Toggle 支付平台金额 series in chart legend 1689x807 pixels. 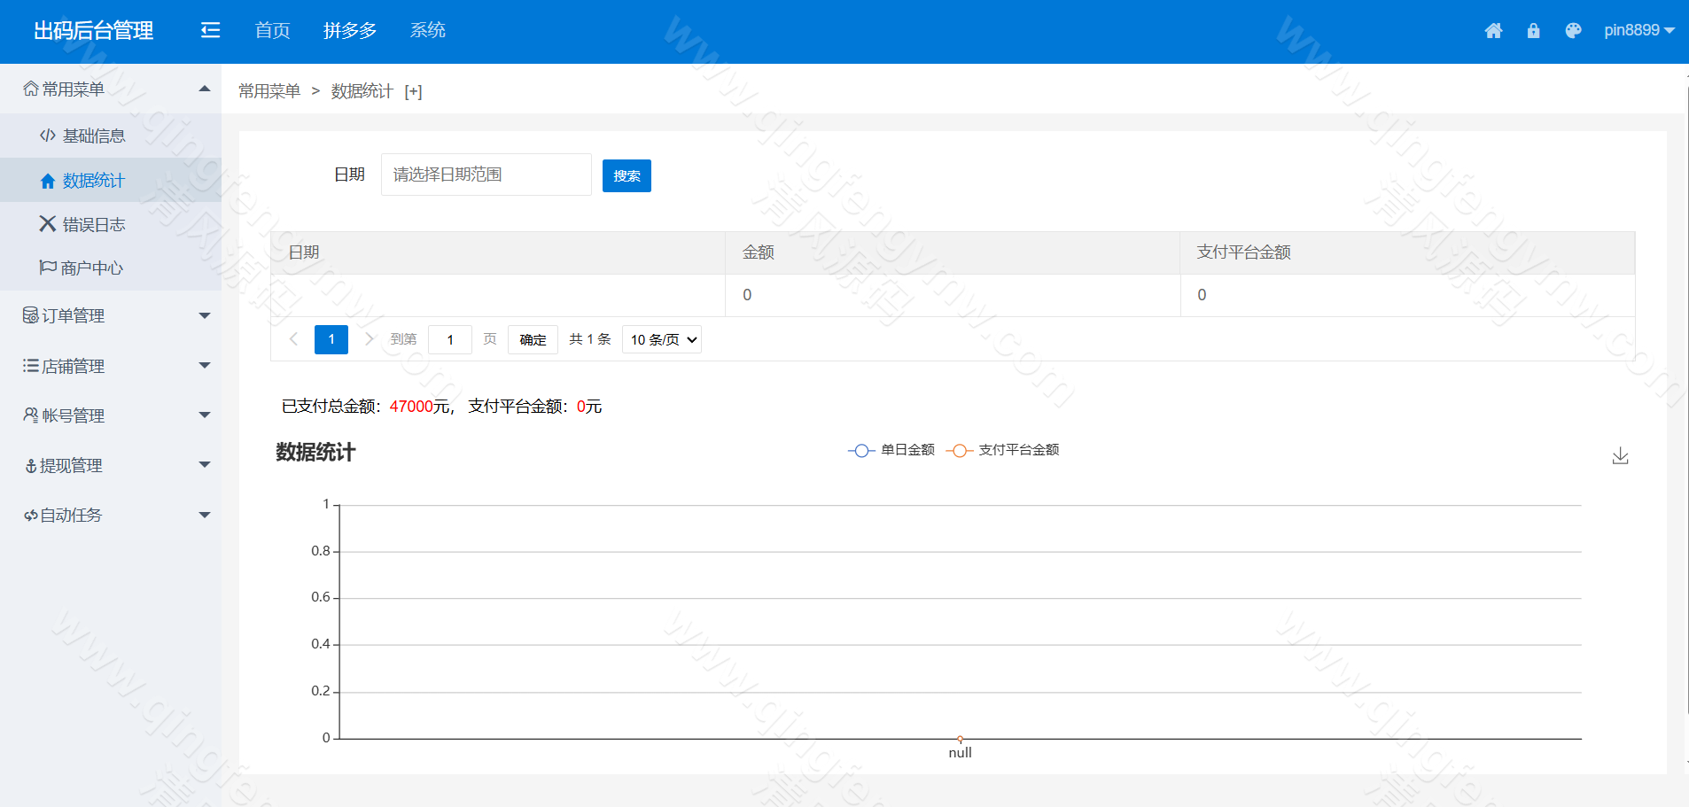[1003, 450]
